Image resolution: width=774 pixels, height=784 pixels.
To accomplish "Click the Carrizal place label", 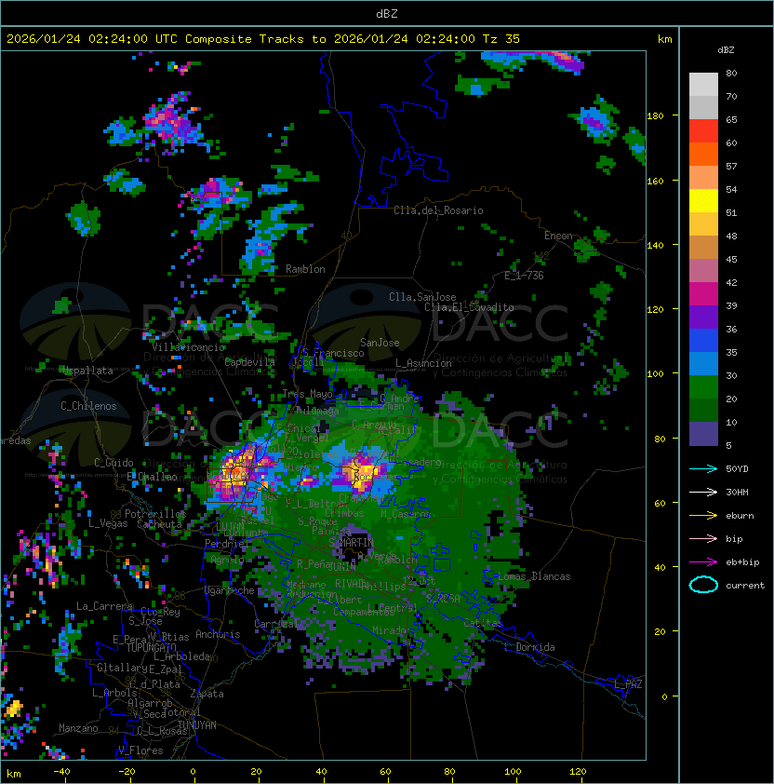I will 275,624.
